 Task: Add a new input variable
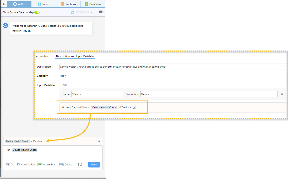coord(64,85)
